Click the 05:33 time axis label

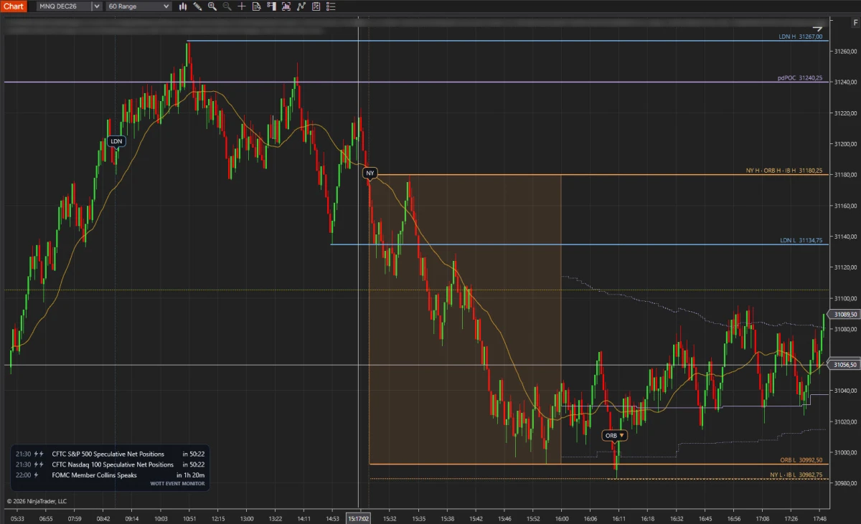click(18, 518)
